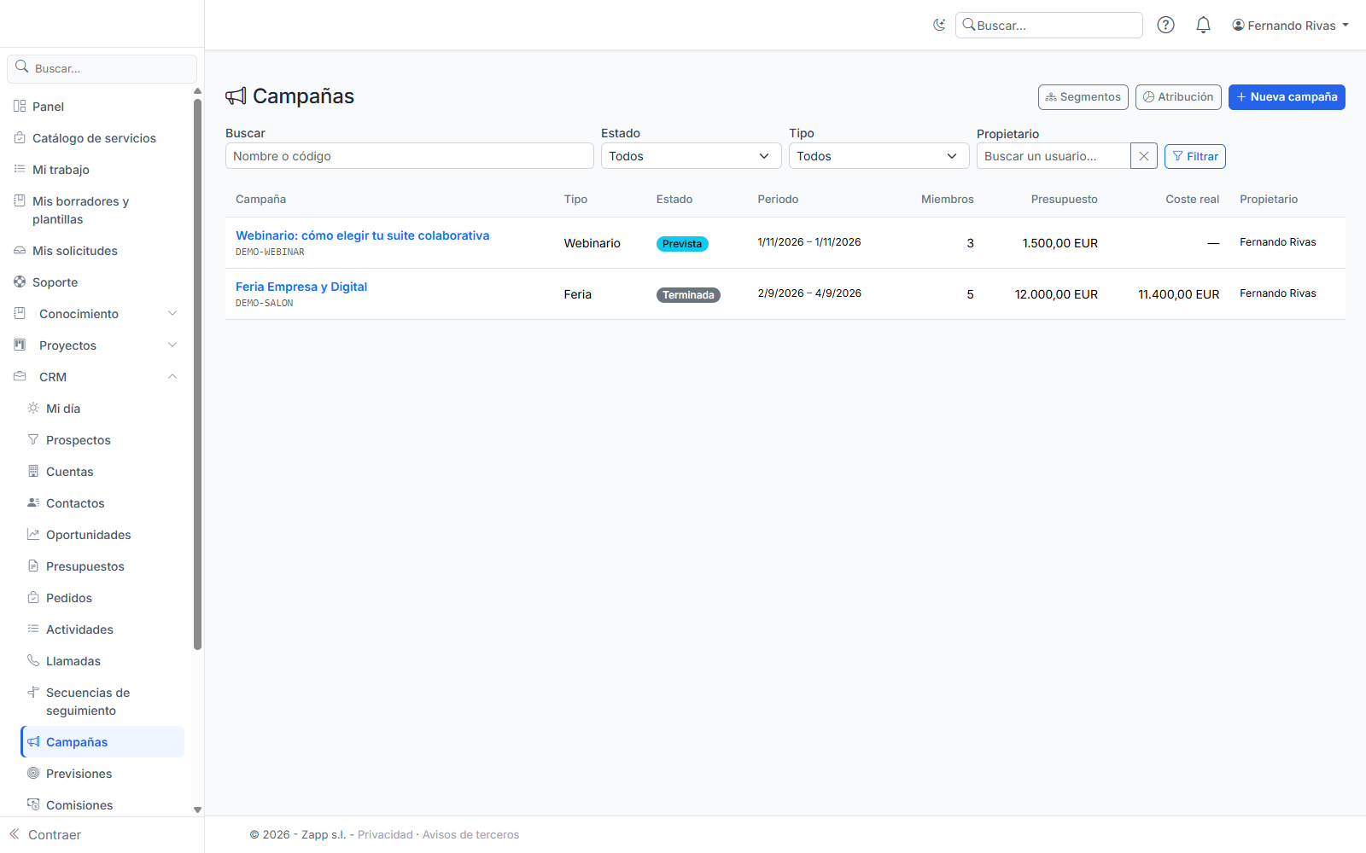Click the Campañas megaphone sidebar icon
The width and height of the screenshot is (1366, 853).
click(x=33, y=741)
